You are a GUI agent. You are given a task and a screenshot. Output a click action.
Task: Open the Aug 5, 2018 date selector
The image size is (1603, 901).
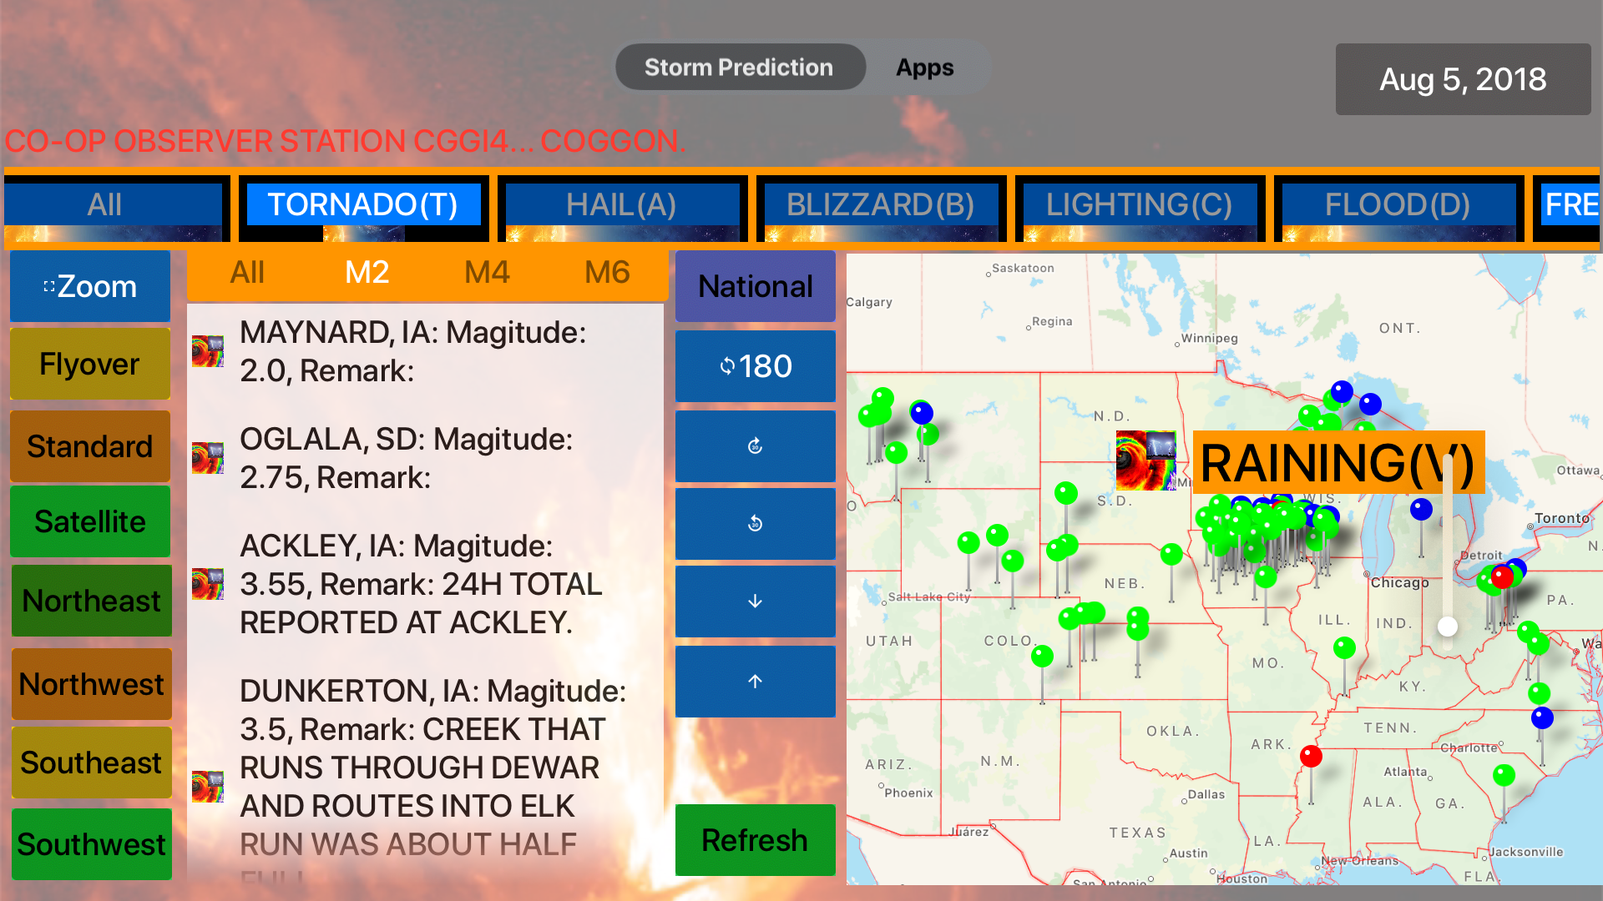(1463, 79)
